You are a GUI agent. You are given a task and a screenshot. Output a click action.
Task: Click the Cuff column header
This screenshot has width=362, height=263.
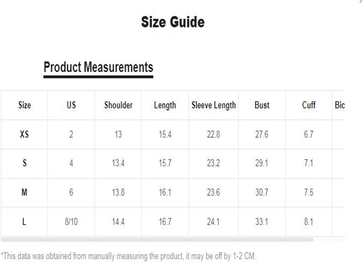(x=309, y=105)
